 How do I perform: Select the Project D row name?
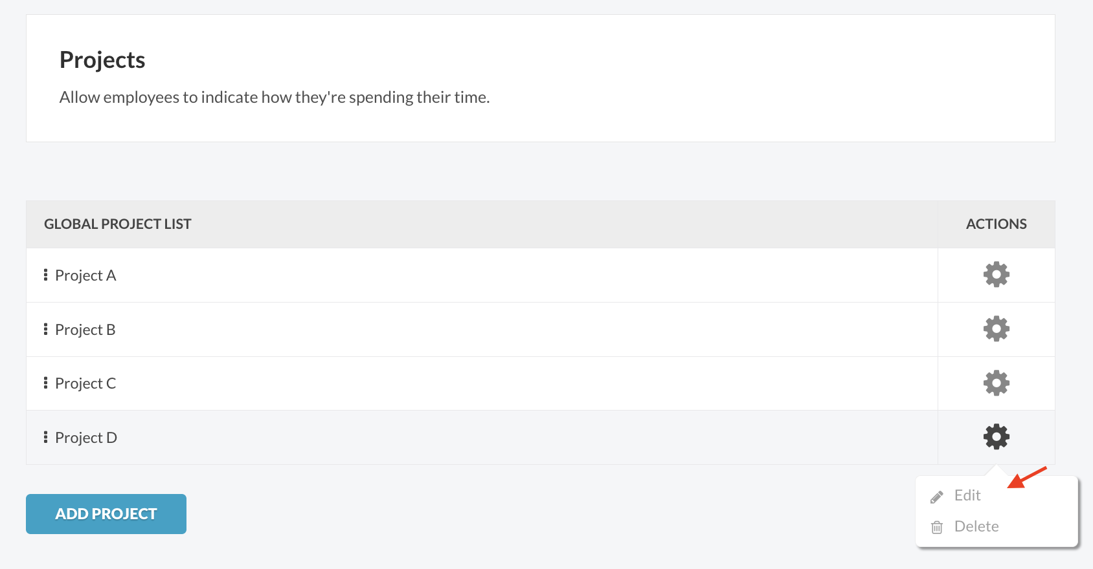pyautogui.click(x=86, y=438)
